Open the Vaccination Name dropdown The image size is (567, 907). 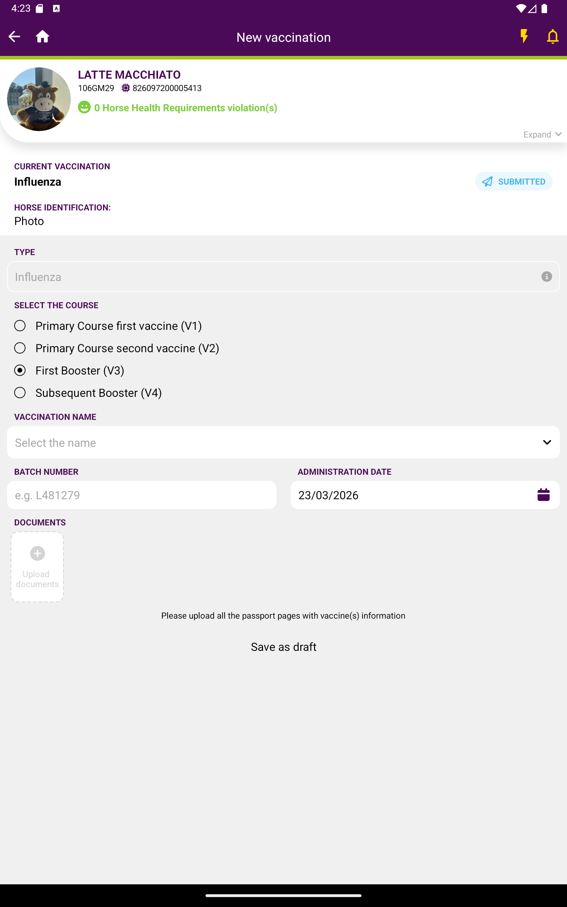tap(283, 442)
